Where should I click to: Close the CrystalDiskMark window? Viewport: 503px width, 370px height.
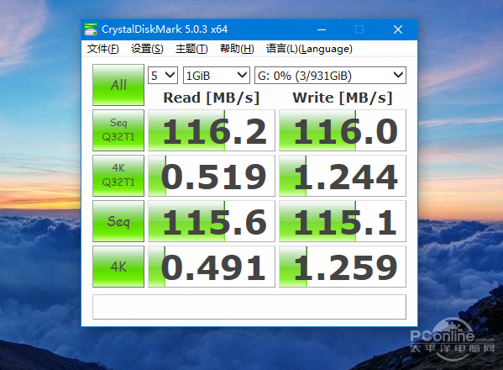tap(398, 29)
